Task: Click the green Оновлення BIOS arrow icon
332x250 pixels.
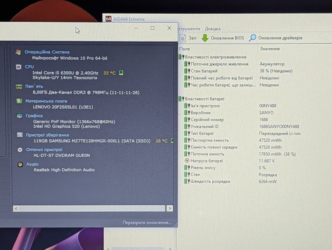Action: point(205,38)
